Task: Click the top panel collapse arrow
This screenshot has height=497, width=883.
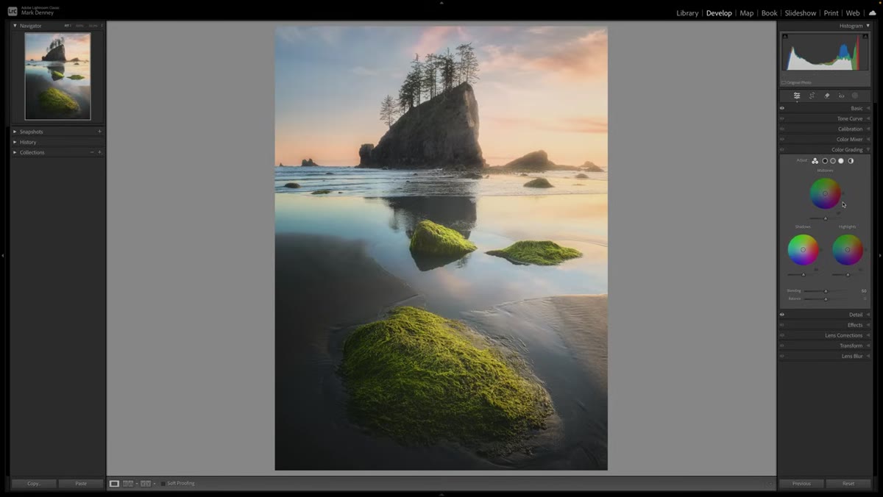Action: (441, 3)
